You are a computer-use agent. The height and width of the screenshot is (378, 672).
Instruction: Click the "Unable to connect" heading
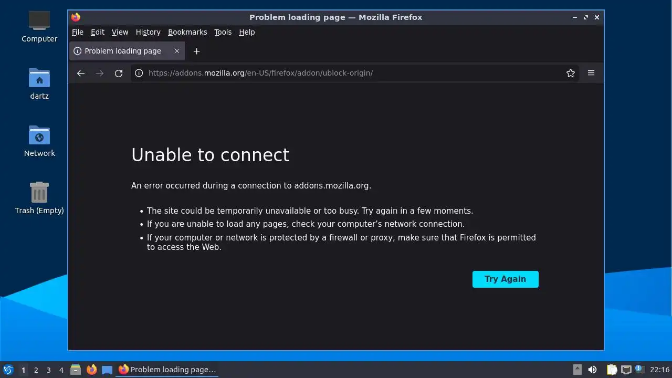pos(210,155)
